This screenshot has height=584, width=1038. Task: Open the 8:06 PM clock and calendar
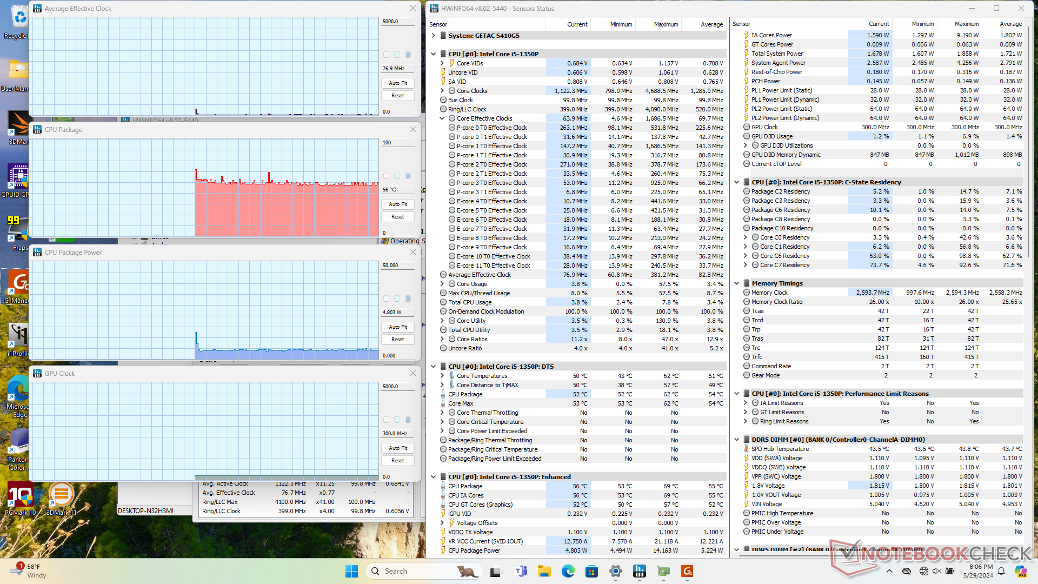(x=977, y=571)
